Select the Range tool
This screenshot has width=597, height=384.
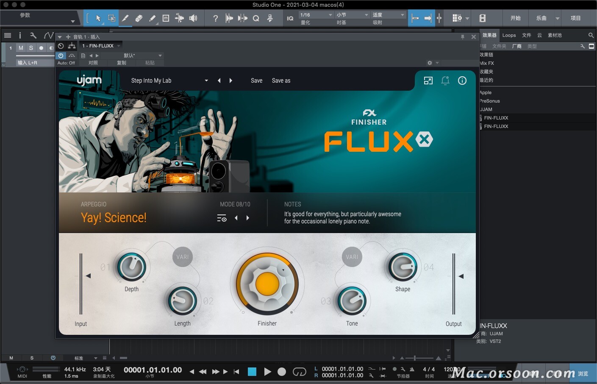[x=111, y=18]
